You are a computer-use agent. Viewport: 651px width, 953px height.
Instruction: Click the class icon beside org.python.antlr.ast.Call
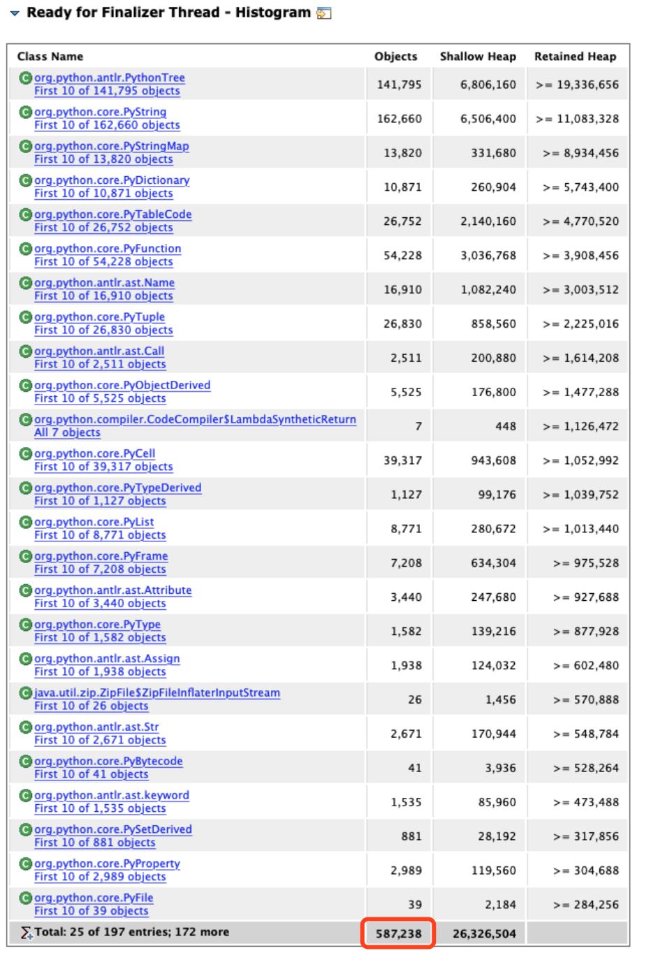tap(26, 351)
